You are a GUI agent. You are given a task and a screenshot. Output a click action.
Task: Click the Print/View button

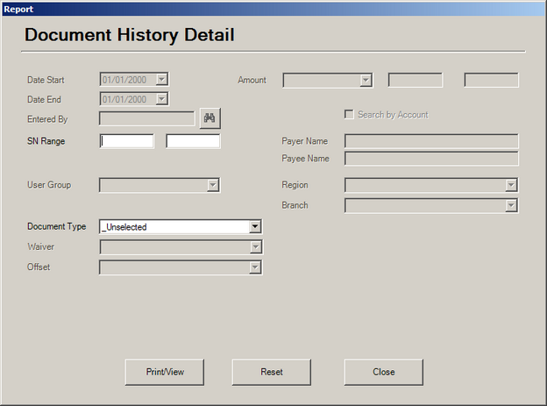[165, 372]
